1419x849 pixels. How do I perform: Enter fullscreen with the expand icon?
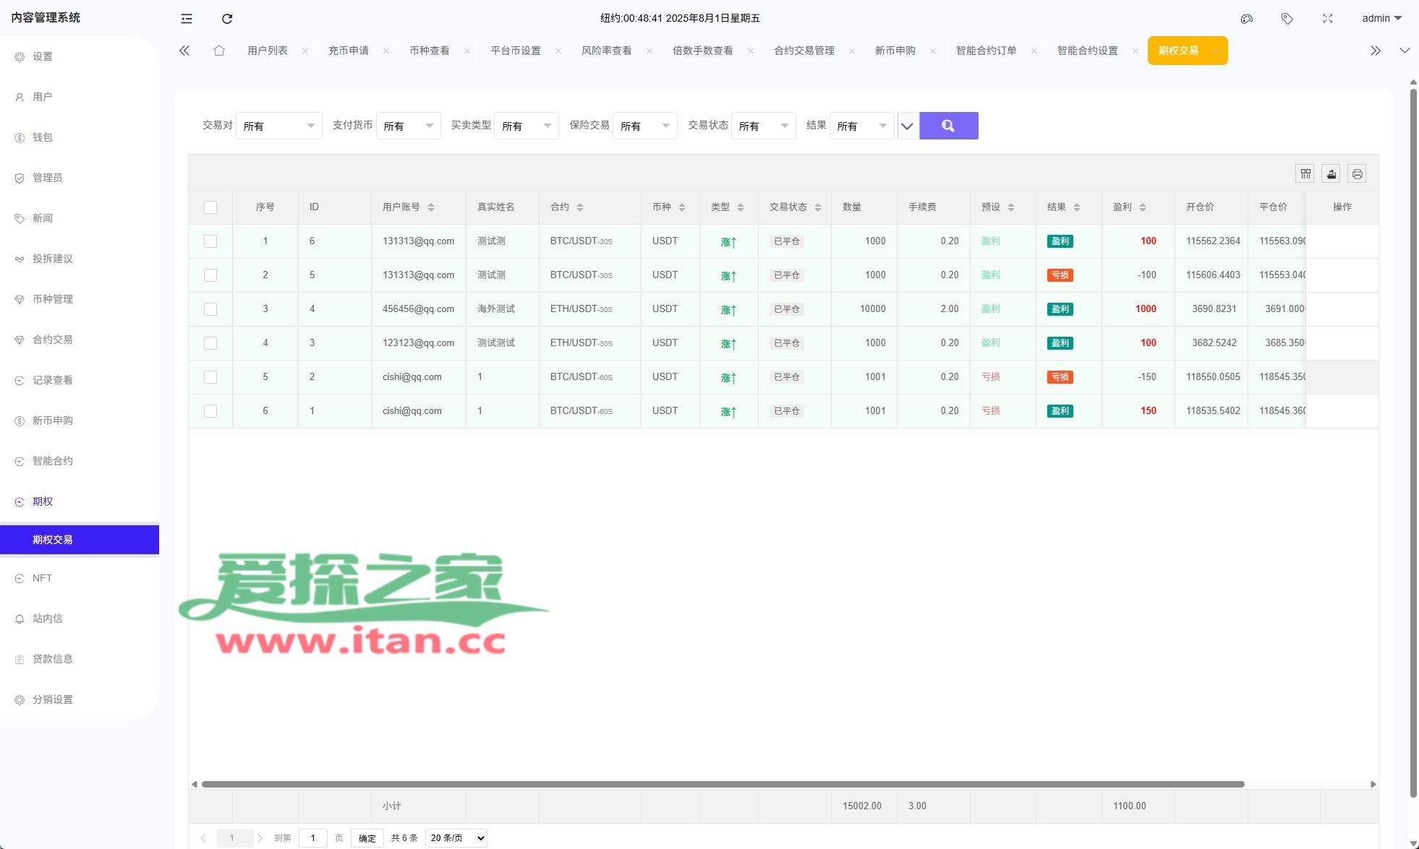click(x=1328, y=19)
